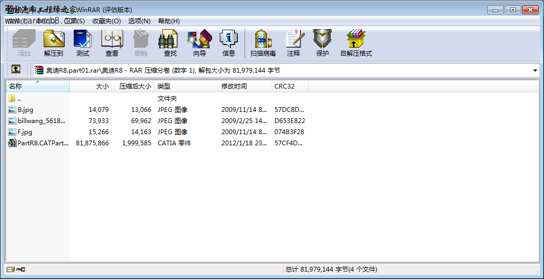Click the size value 81,875,866

point(92,143)
